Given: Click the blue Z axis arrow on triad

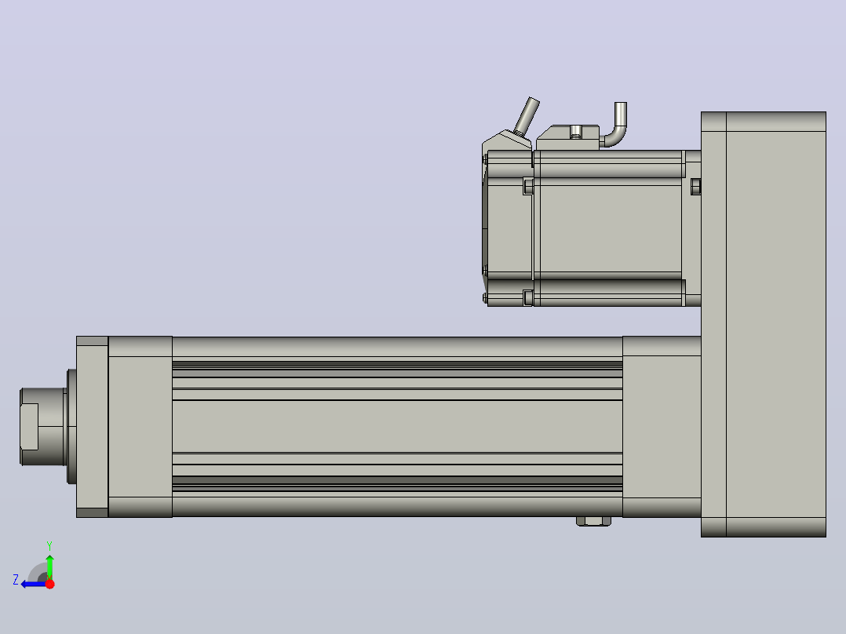Looking at the screenshot, I should click(x=34, y=584).
